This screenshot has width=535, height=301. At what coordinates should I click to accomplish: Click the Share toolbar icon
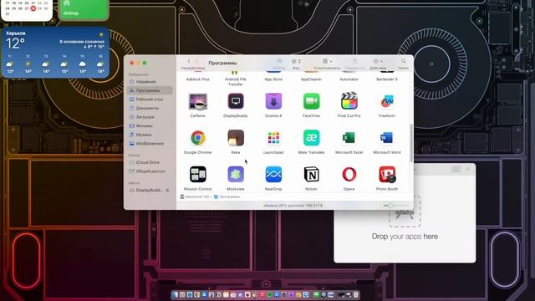[x=354, y=61]
